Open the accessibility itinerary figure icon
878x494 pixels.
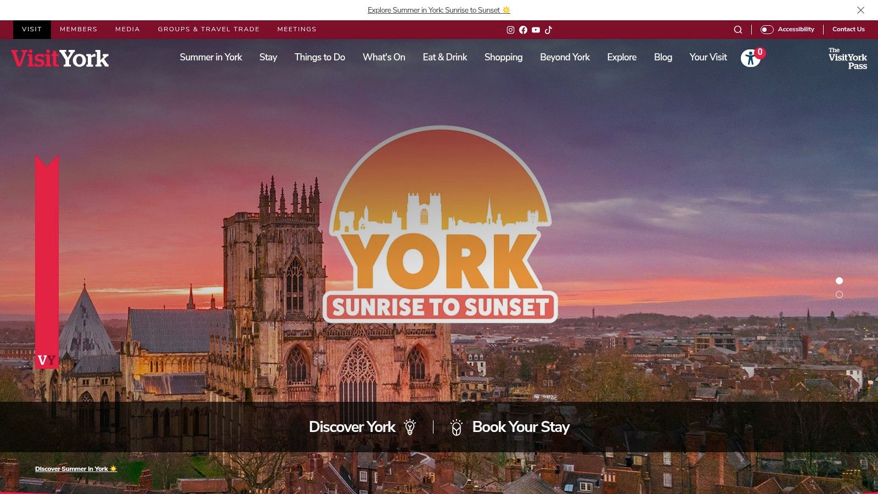[751, 58]
